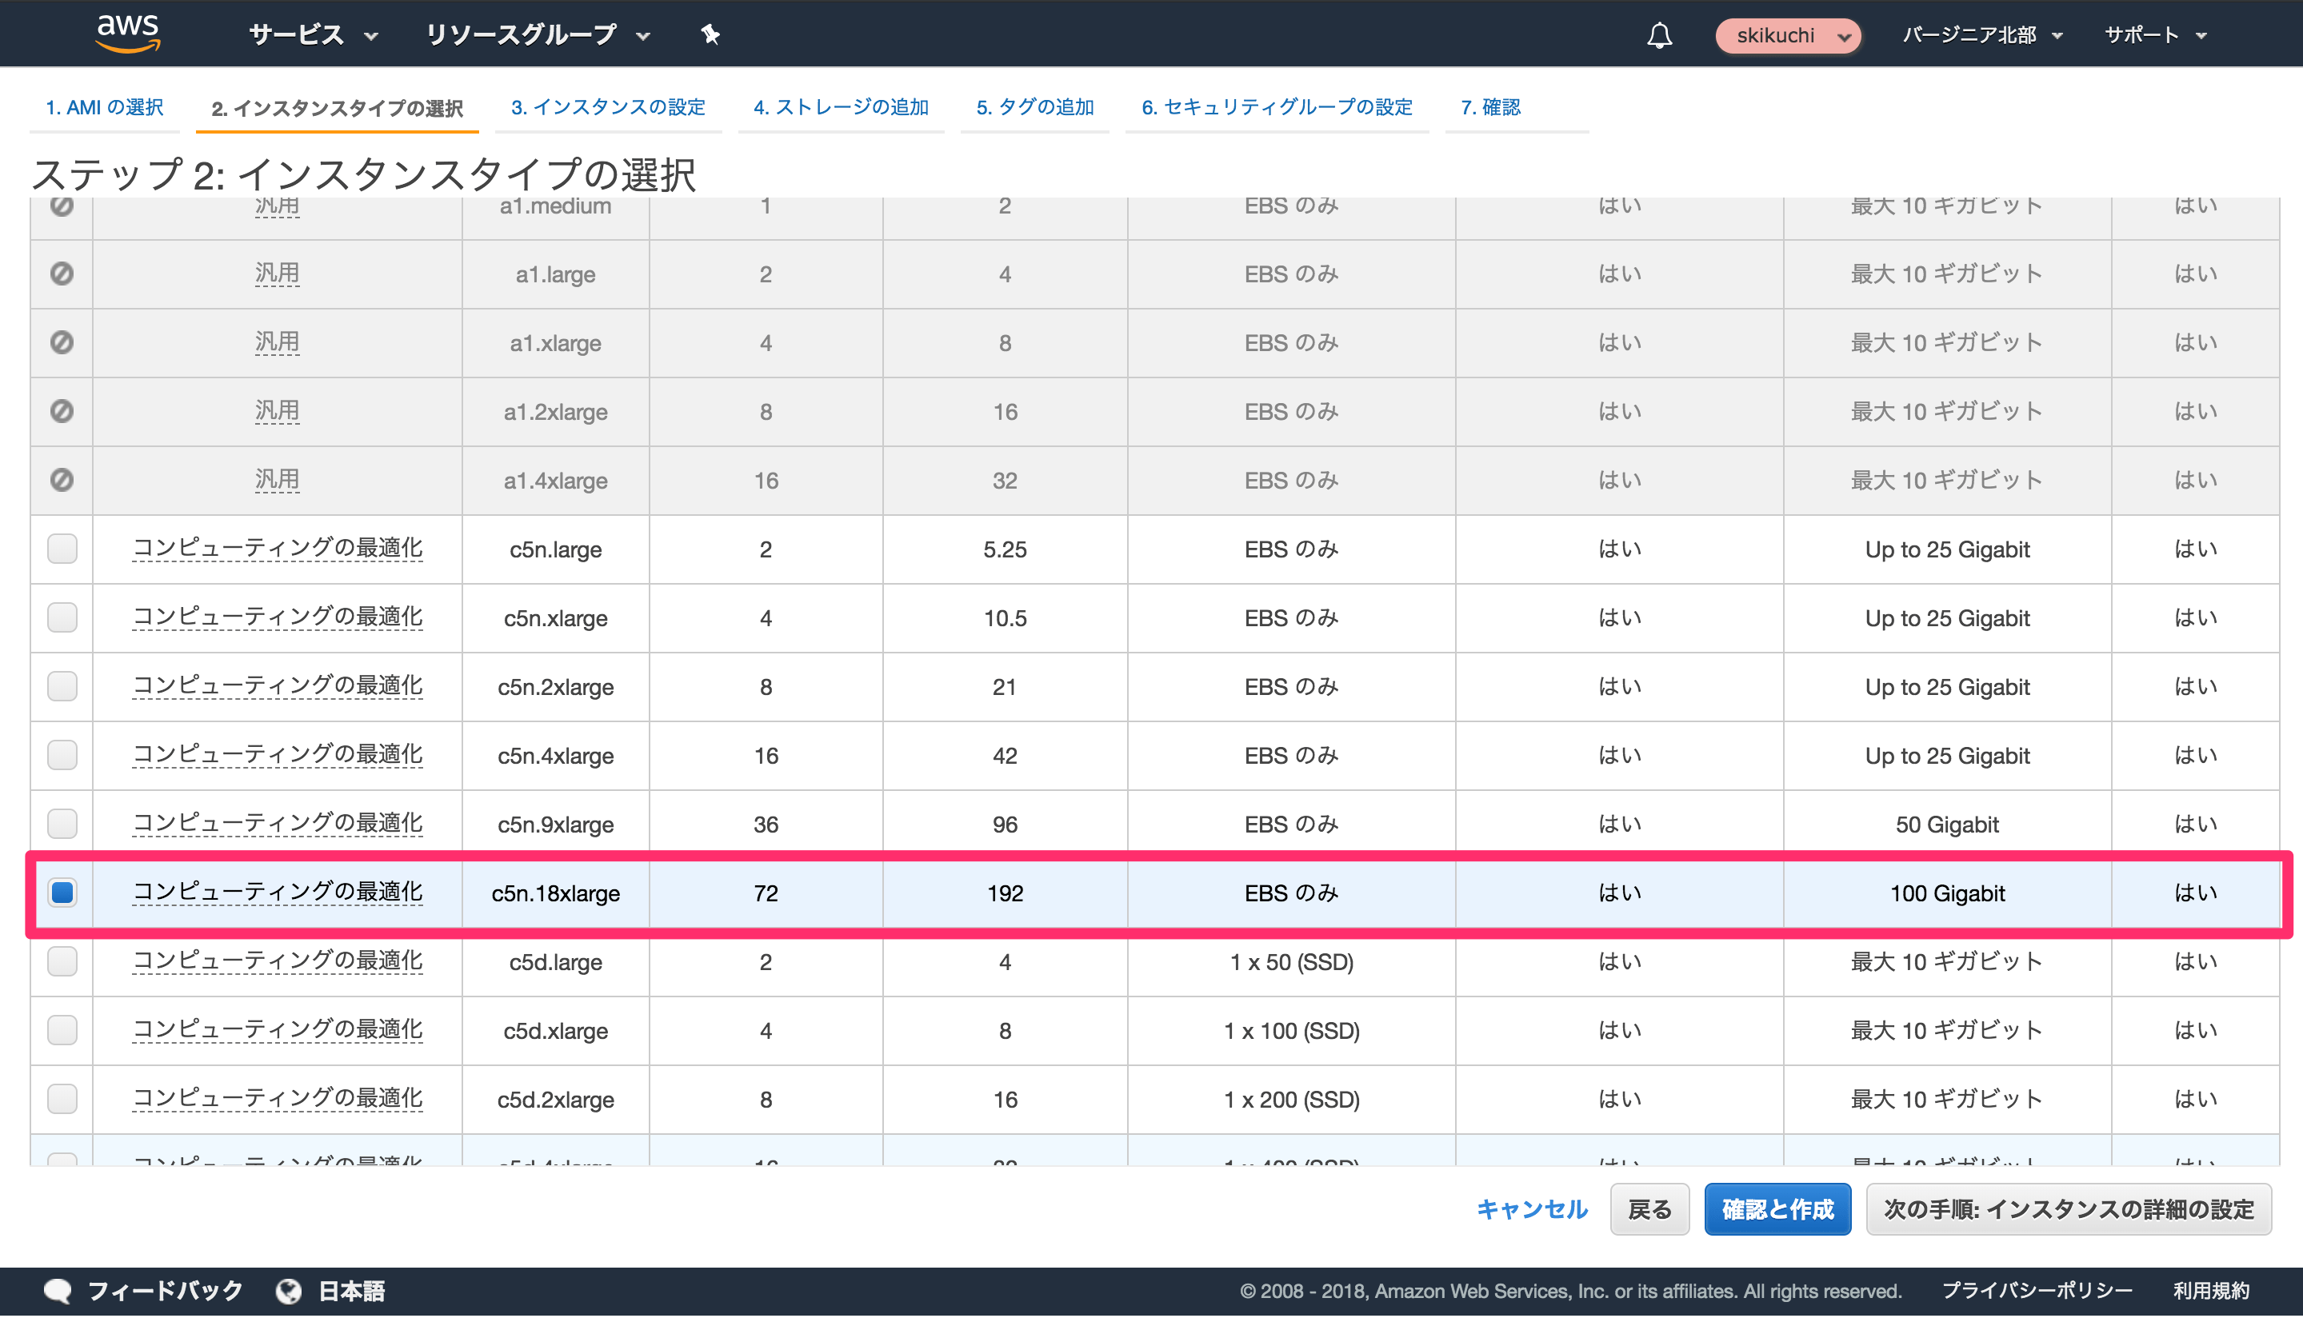The height and width of the screenshot is (1318, 2303).
Task: Click the disabled icon for a1.large row
Action: [x=62, y=274]
